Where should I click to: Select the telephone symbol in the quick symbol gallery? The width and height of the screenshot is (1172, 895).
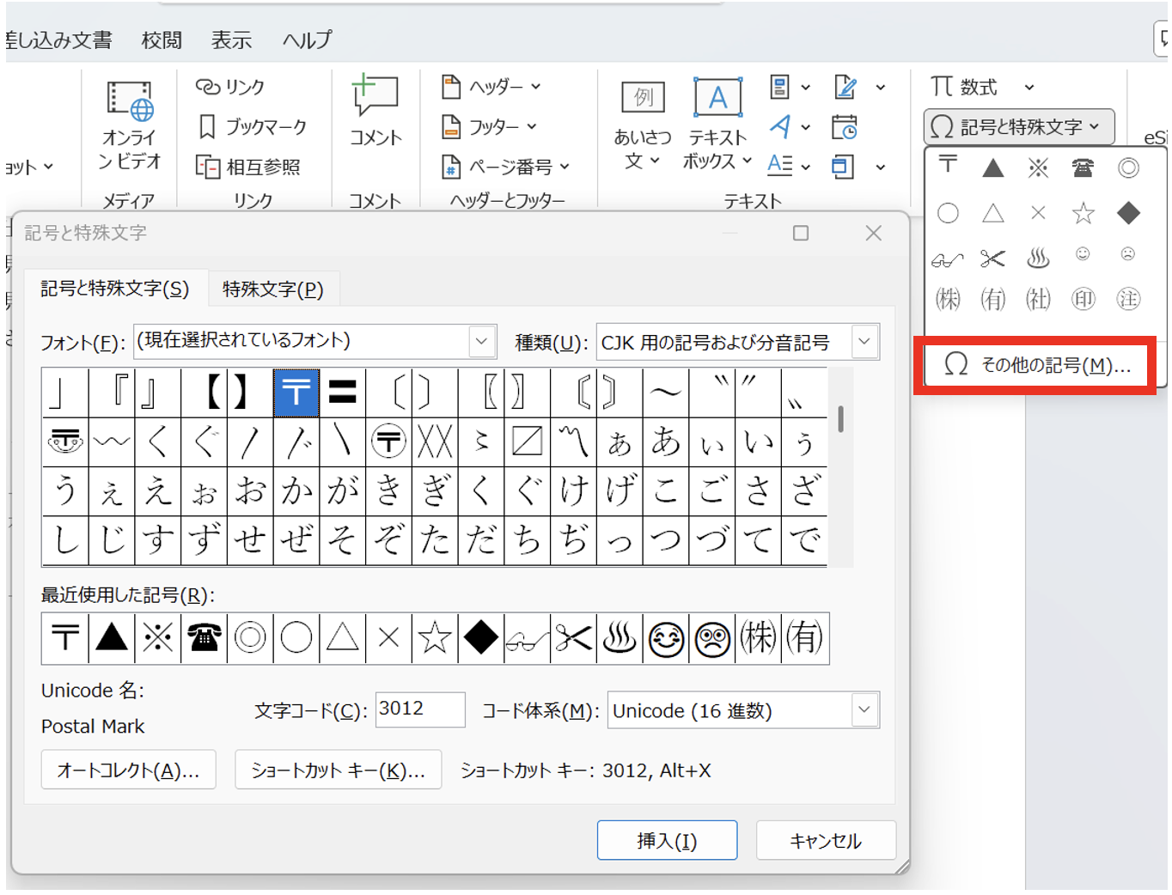point(1083,167)
